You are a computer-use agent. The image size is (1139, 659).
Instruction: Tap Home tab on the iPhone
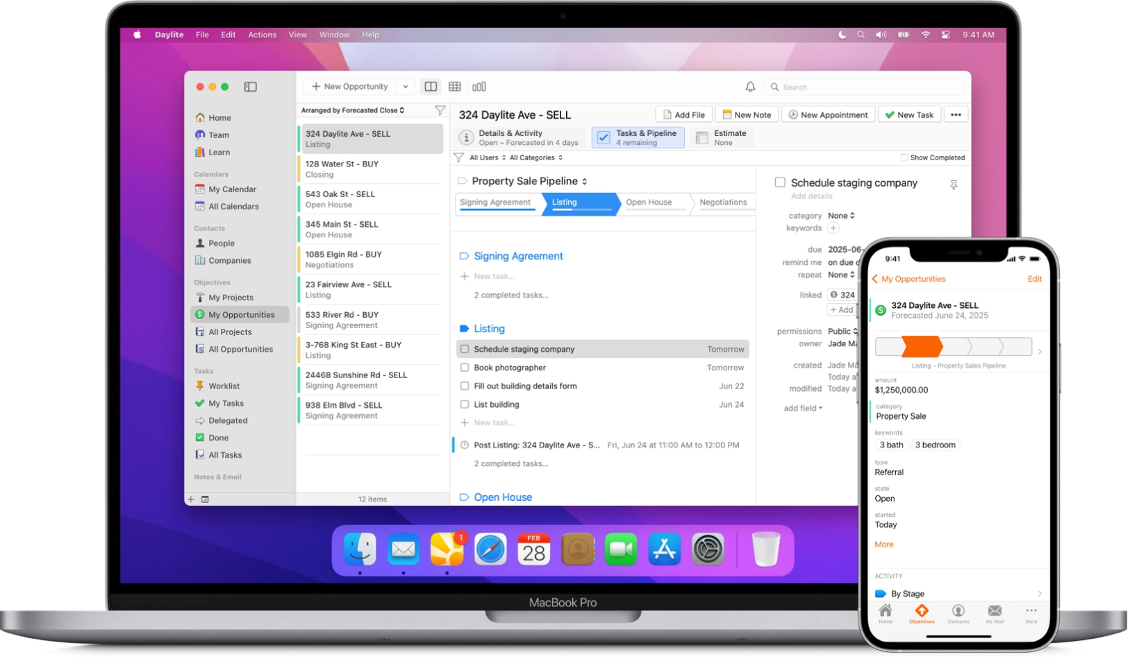(x=886, y=614)
